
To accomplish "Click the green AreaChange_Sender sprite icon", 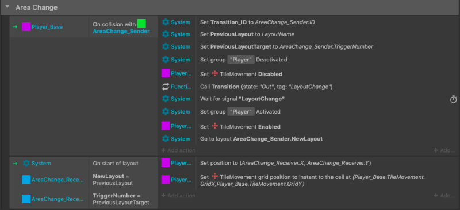I will pos(141,24).
